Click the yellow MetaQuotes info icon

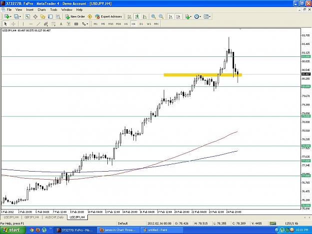90,16
